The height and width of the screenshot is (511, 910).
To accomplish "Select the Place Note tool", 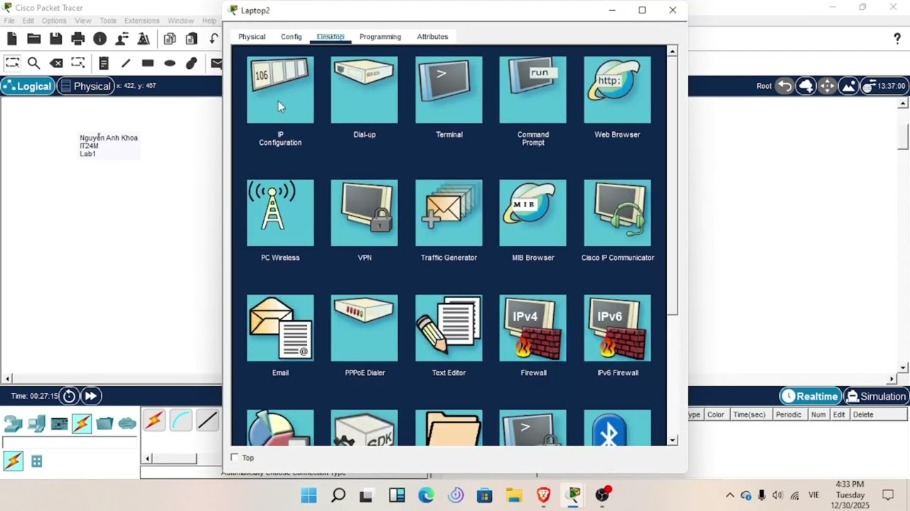I will point(104,63).
